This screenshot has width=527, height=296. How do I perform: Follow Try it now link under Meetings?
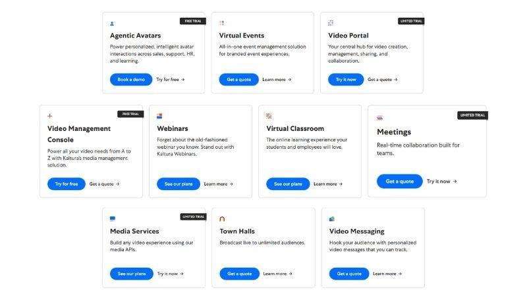(441, 182)
